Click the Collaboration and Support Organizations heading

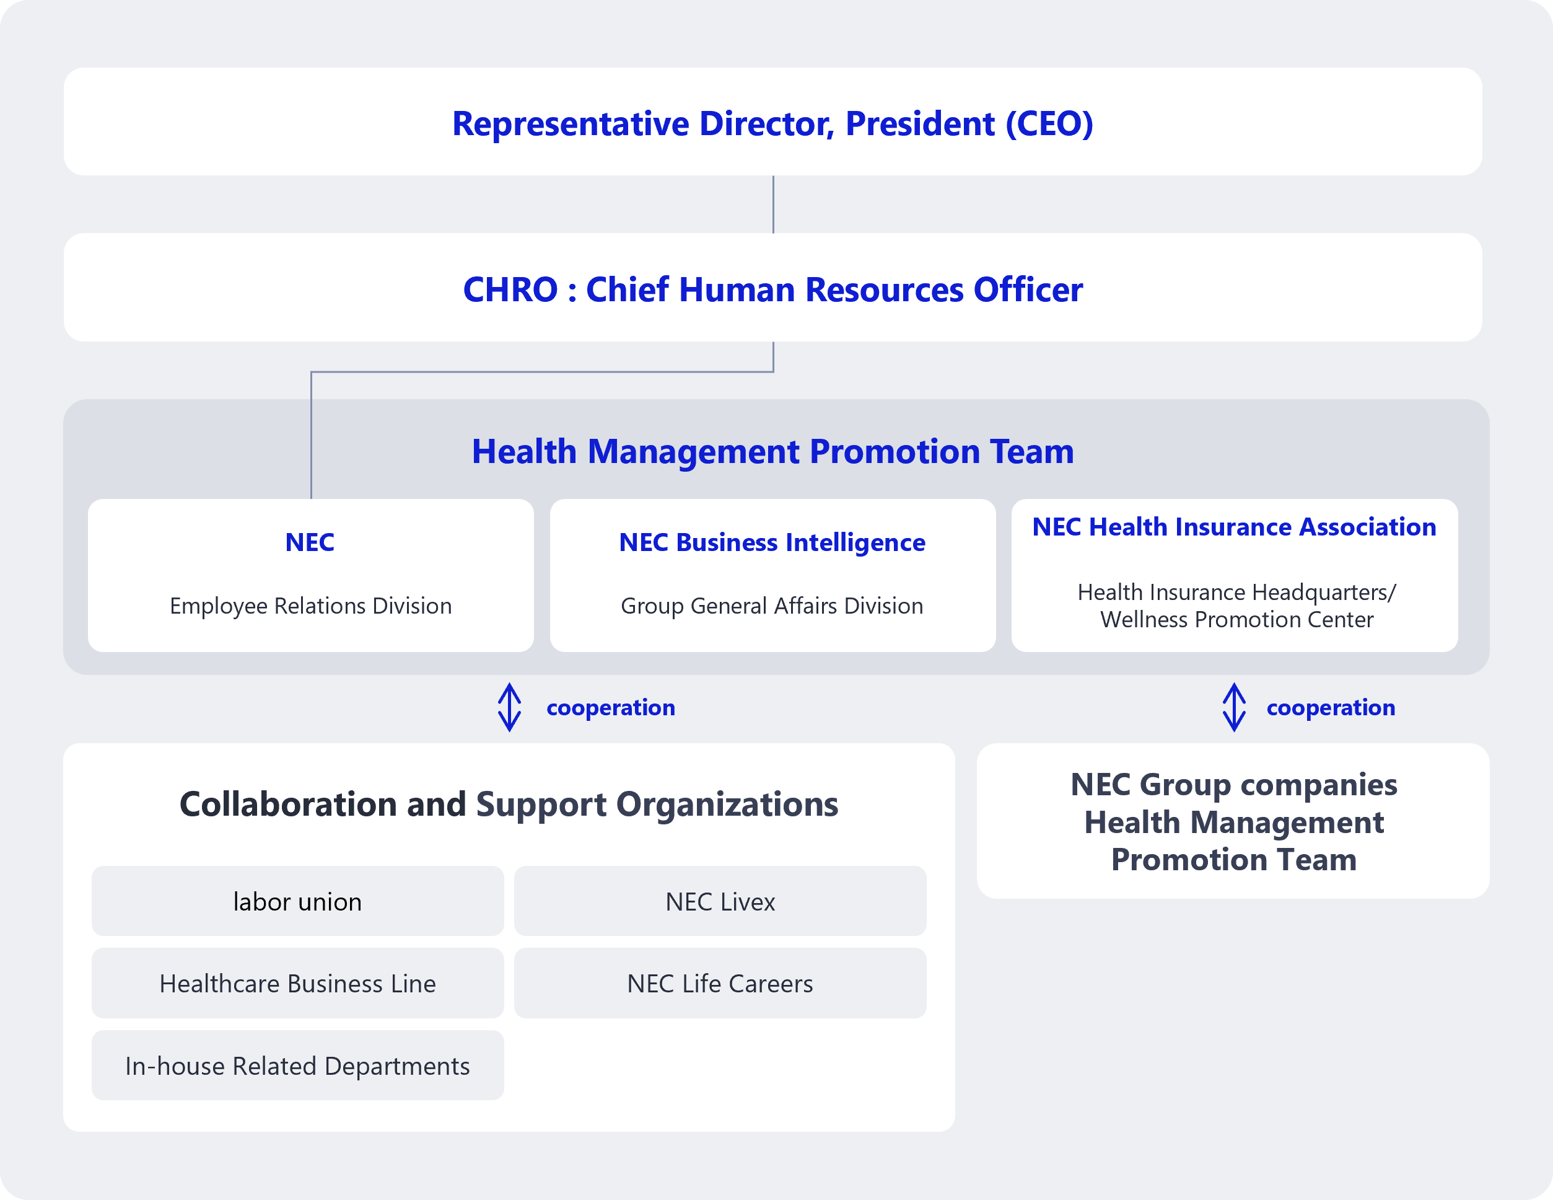click(x=509, y=805)
